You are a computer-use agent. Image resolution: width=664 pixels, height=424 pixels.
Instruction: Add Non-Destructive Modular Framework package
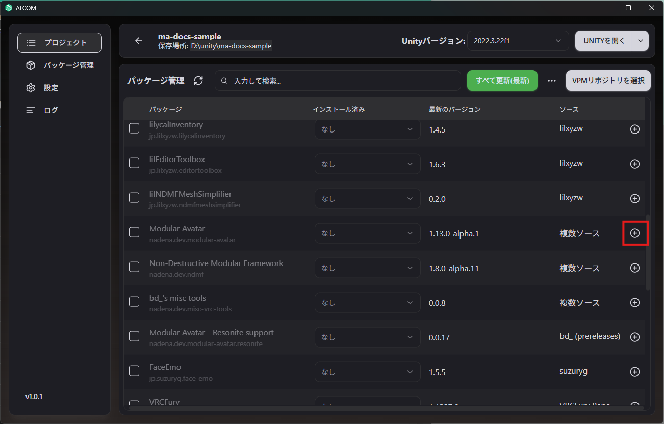pos(635,268)
